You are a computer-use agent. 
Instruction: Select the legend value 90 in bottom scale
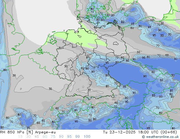tap(61, 137)
